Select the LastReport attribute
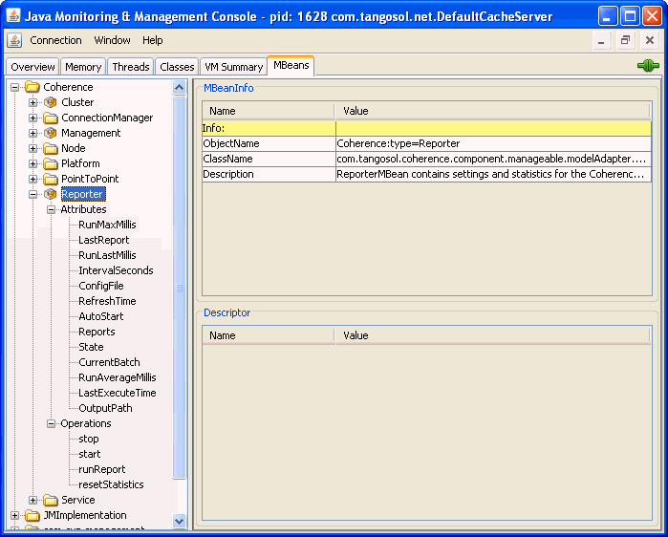 pyautogui.click(x=103, y=240)
